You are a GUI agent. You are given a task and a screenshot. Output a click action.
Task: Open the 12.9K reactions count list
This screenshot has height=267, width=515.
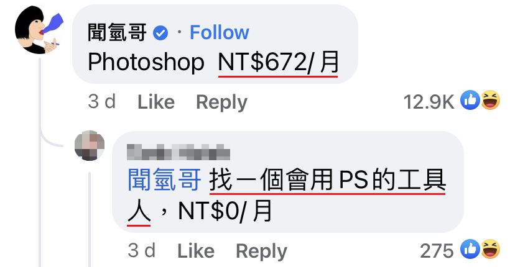(429, 102)
